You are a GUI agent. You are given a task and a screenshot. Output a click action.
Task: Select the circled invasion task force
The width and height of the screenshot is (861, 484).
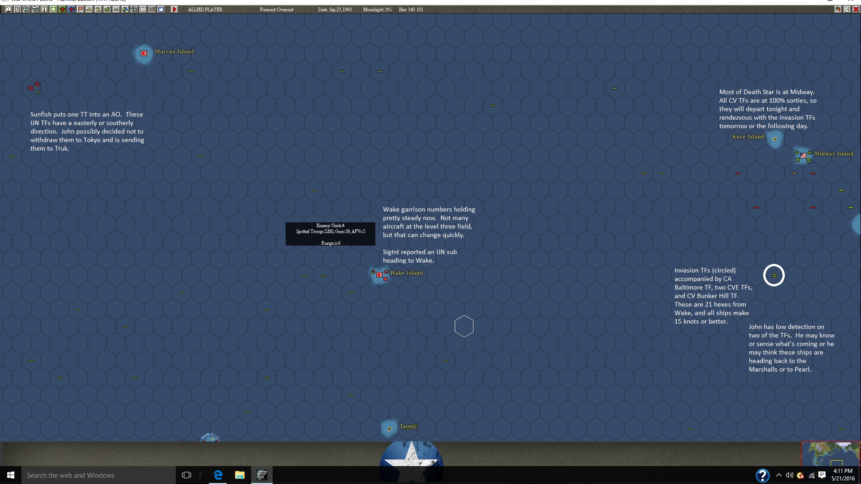[774, 275]
